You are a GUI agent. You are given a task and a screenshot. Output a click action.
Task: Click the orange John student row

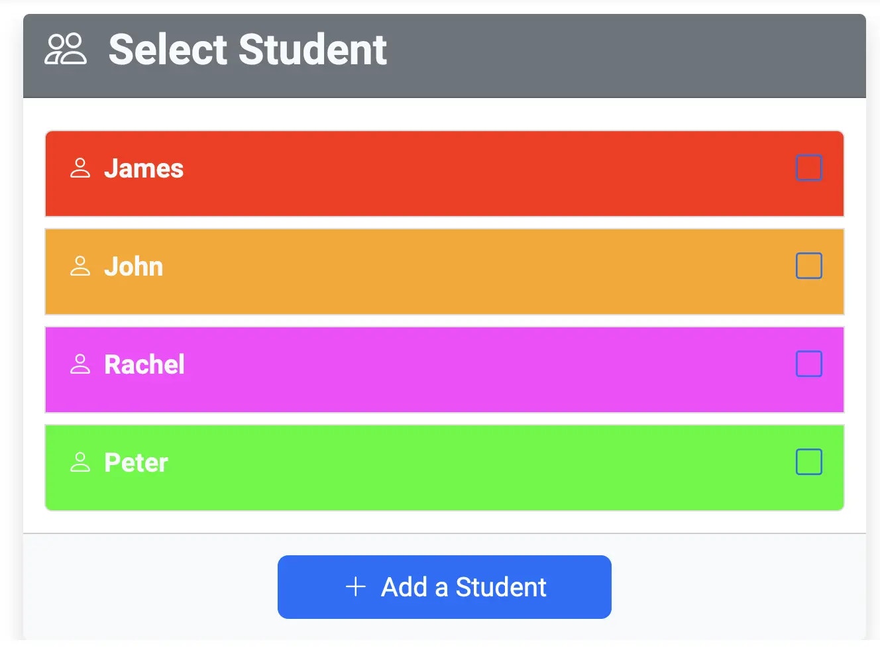point(445,272)
